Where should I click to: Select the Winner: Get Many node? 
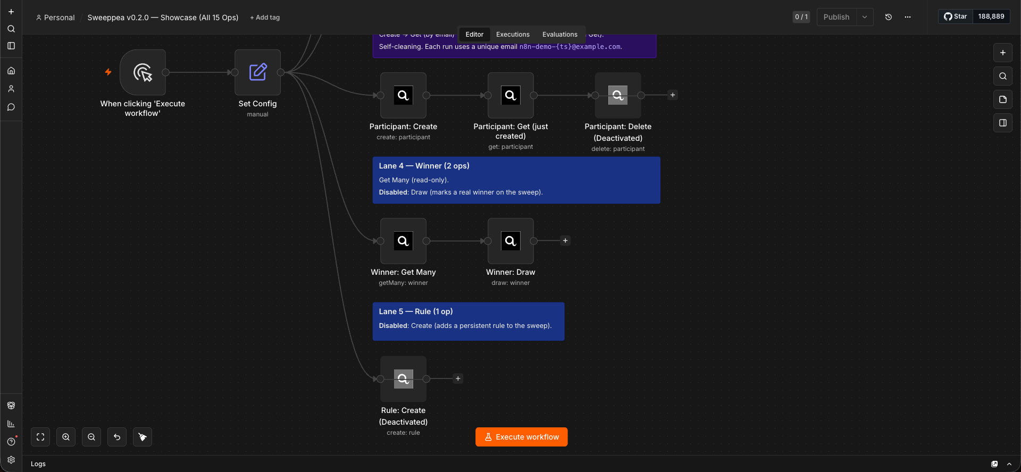[x=403, y=241]
